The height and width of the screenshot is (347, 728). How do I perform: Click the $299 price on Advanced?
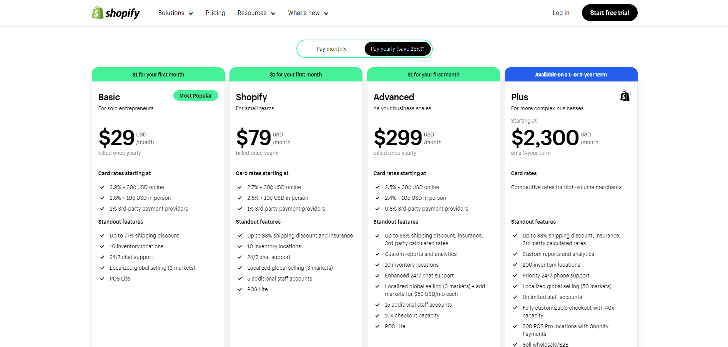(398, 138)
